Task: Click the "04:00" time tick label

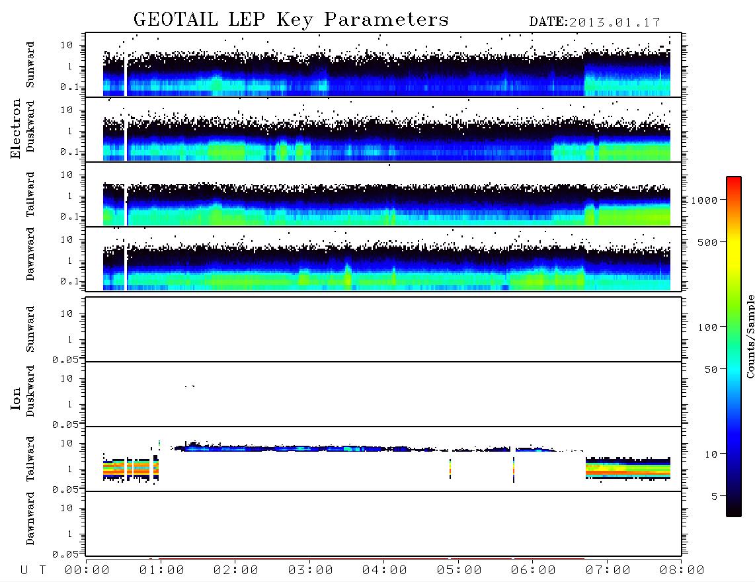Action: coord(385,571)
